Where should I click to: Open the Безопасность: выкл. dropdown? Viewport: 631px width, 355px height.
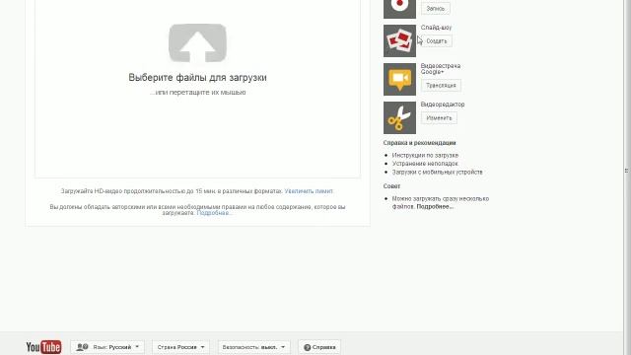[254, 347]
